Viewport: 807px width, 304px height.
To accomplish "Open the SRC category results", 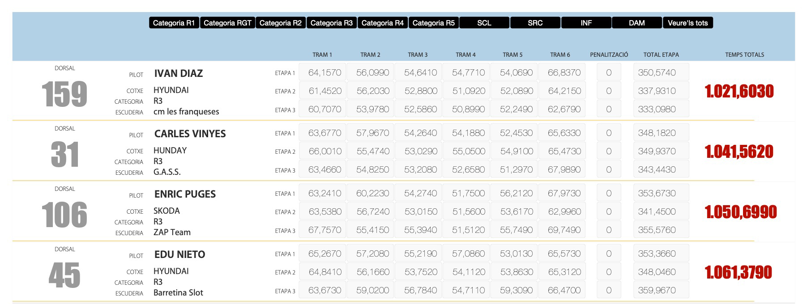I will tap(535, 23).
